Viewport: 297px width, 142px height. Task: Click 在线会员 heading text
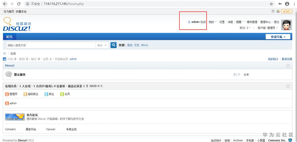coord(11,86)
